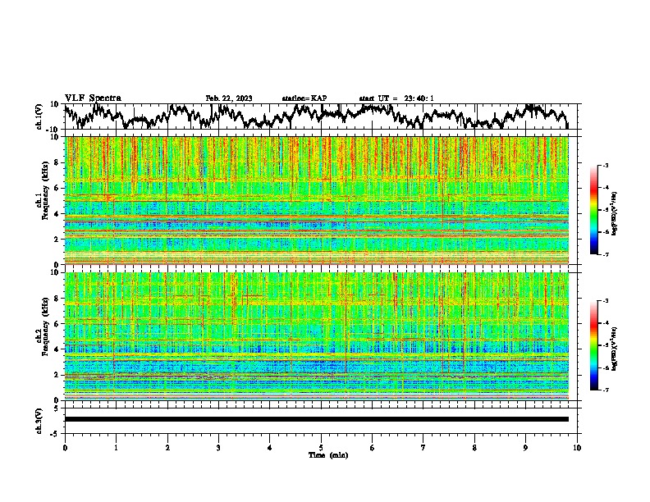
Task: Click the log(PSD) label beside ch.1 color bar
Action: (615, 214)
